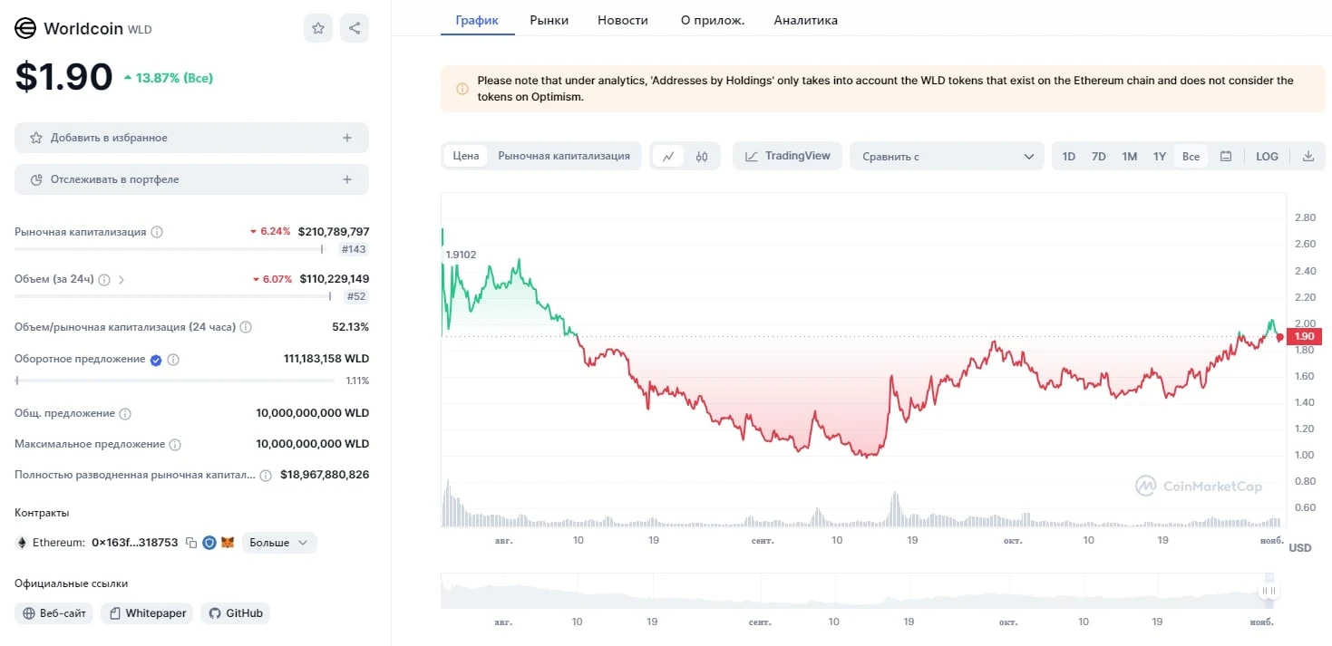Share Worldcoin using the share icon

click(355, 28)
